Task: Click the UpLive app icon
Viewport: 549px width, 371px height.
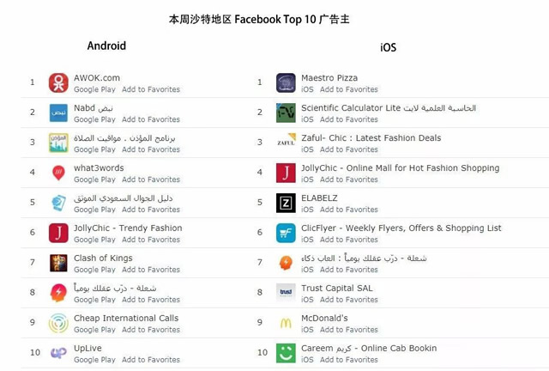Action: coord(58,353)
